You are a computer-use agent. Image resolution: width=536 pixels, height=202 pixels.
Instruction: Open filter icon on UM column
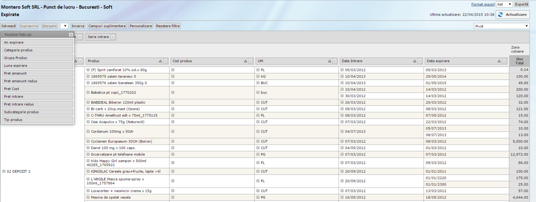[x=335, y=61]
